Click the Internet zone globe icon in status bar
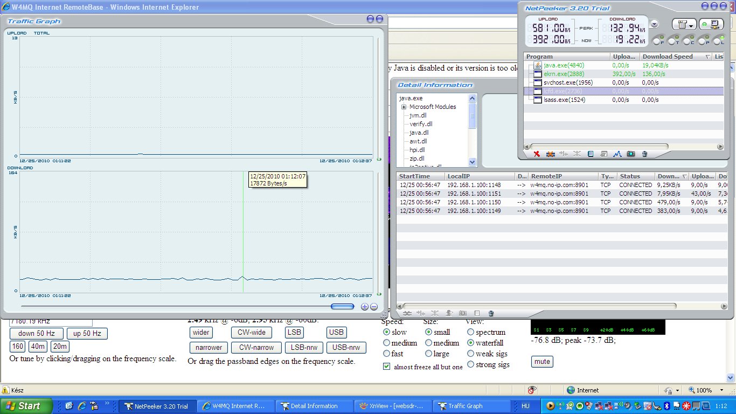736x414 pixels. click(x=571, y=390)
